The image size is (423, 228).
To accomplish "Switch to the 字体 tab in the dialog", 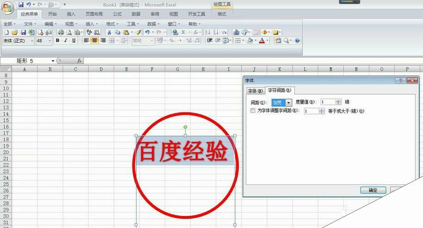I will pos(255,91).
